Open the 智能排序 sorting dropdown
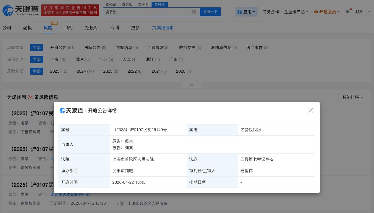This screenshot has width=374, height=213. pyautogui.click(x=352, y=97)
